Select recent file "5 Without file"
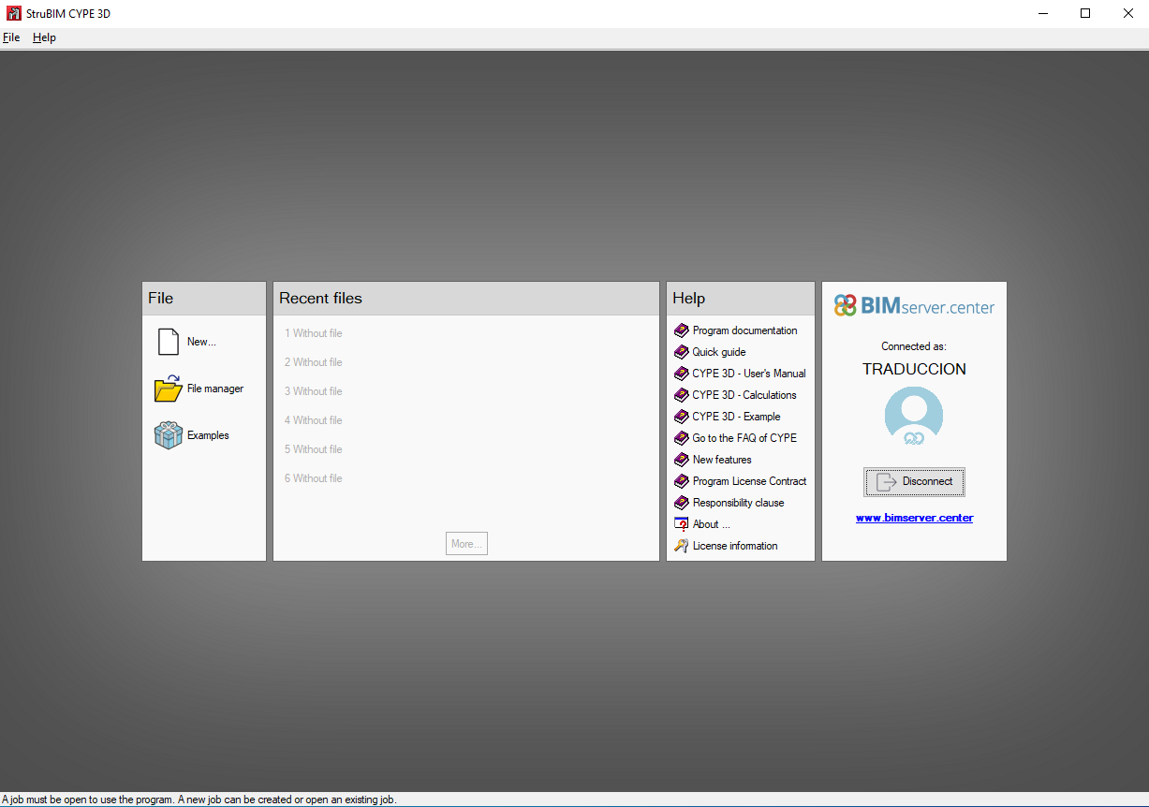 (314, 449)
